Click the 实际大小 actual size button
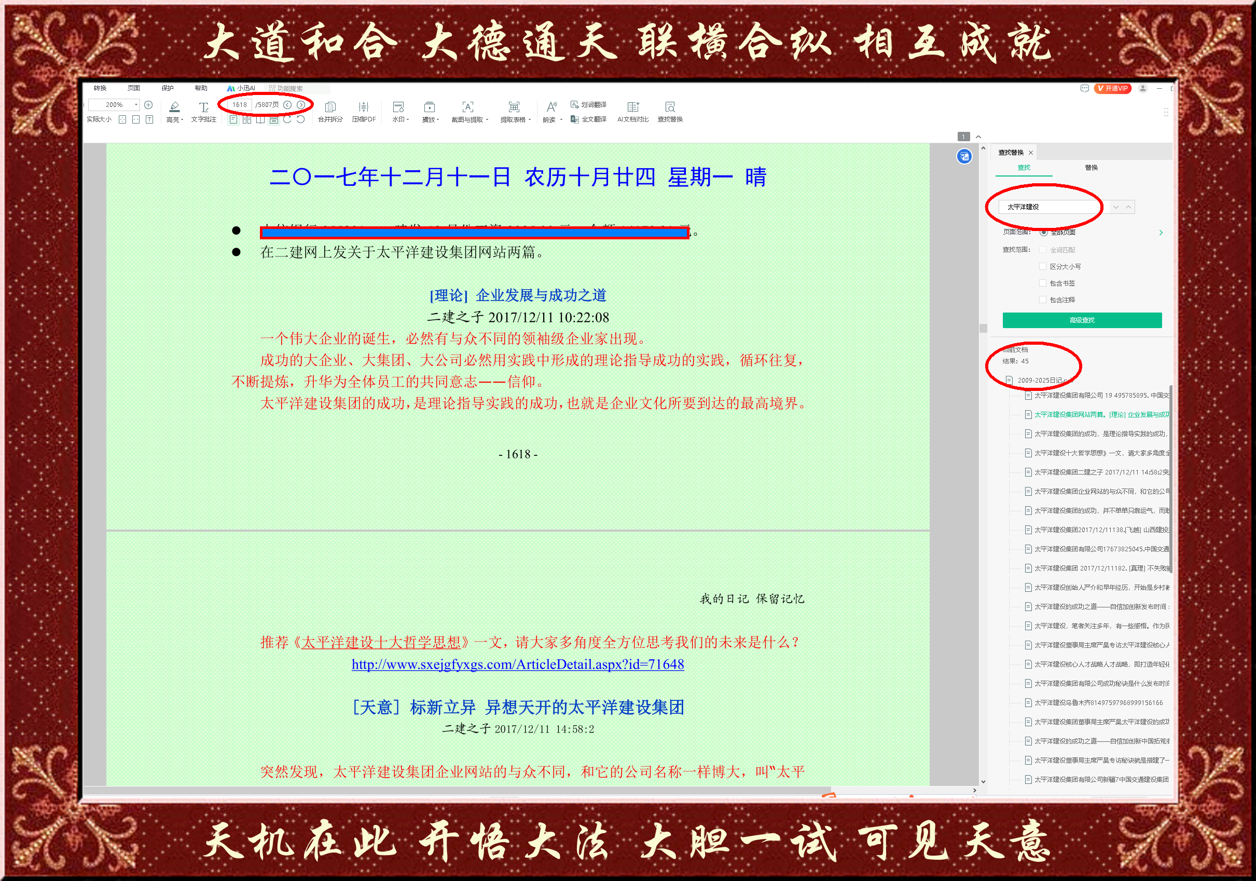 99,119
